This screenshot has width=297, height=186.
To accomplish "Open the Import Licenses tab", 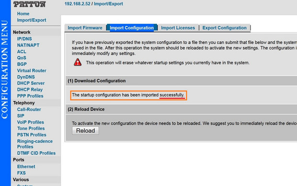I will pos(178,28).
